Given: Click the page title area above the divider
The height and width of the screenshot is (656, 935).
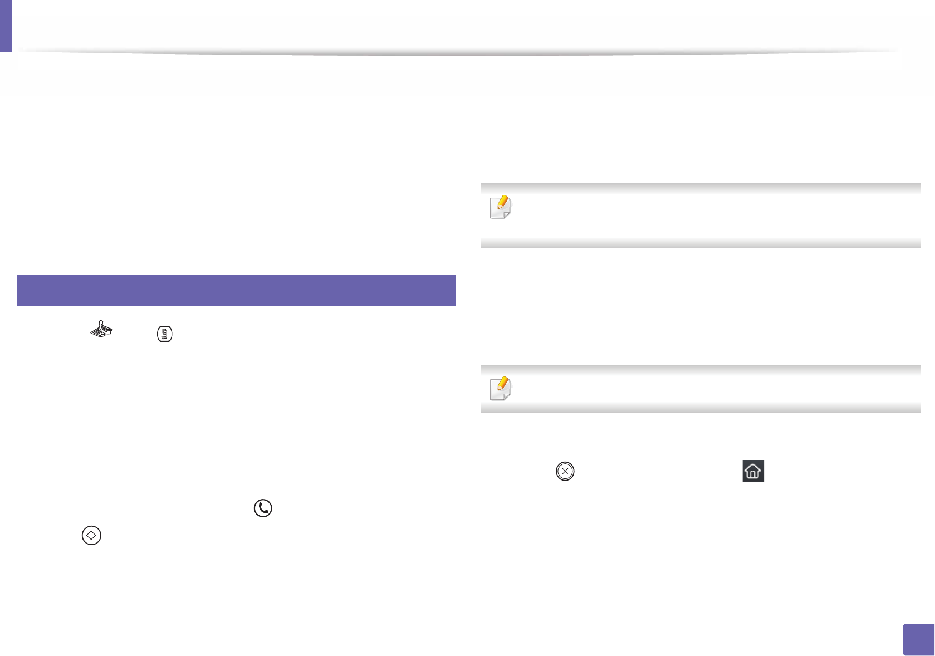Looking at the screenshot, I should pos(457,25).
